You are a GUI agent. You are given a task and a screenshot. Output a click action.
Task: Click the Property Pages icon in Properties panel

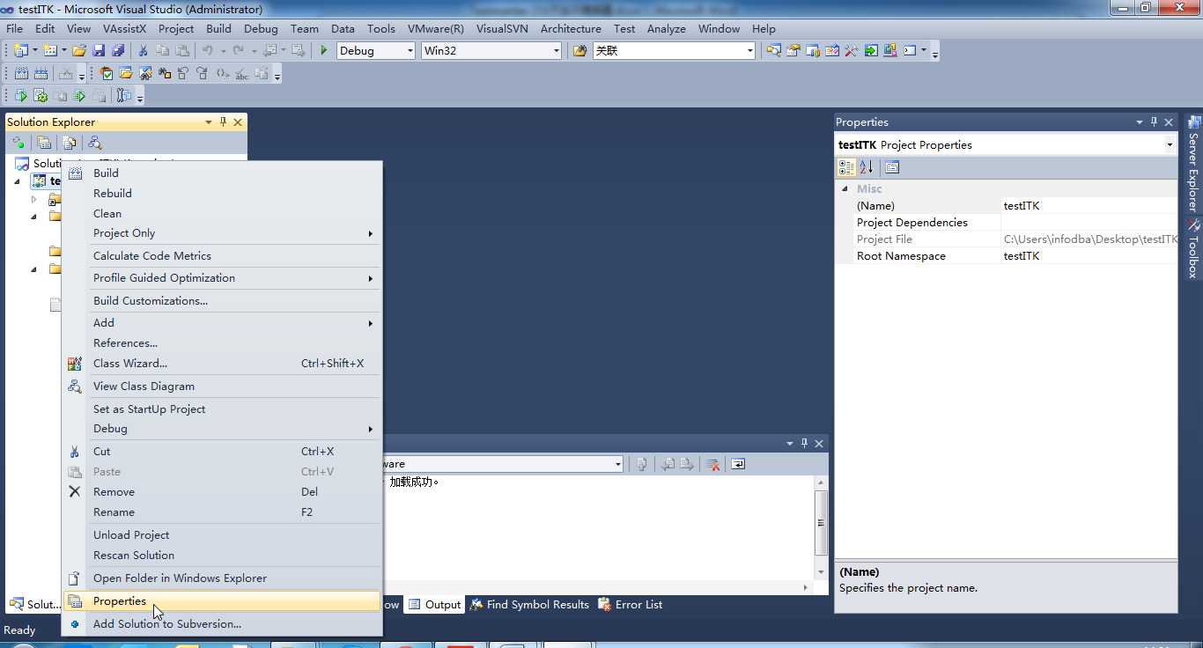coord(891,167)
